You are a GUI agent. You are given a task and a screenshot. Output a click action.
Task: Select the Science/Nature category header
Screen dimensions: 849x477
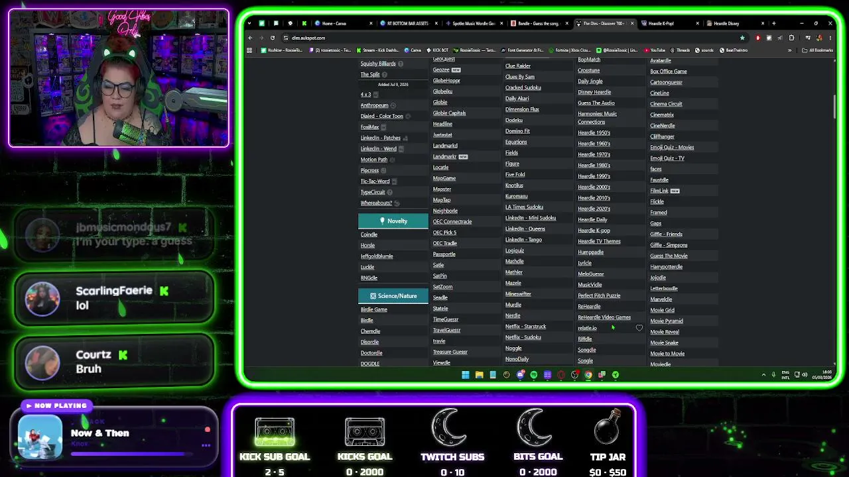pos(393,296)
